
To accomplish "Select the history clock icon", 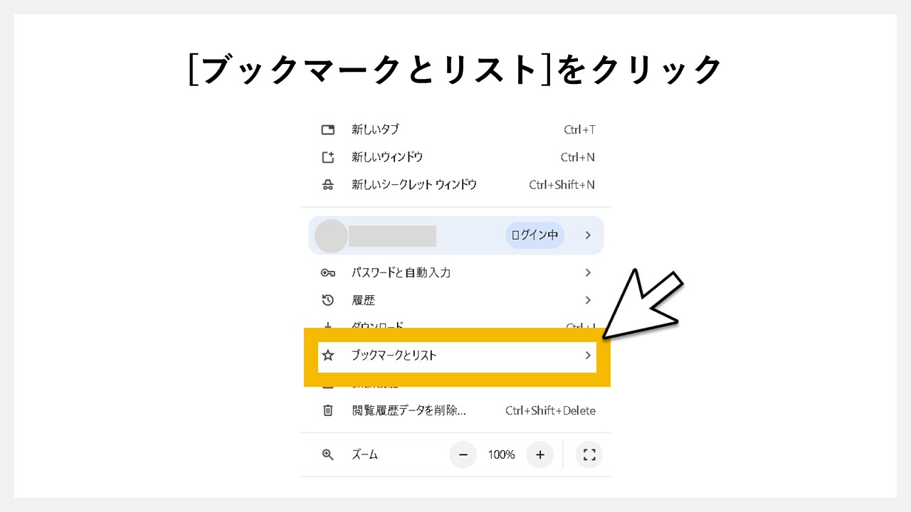I will coord(327,300).
